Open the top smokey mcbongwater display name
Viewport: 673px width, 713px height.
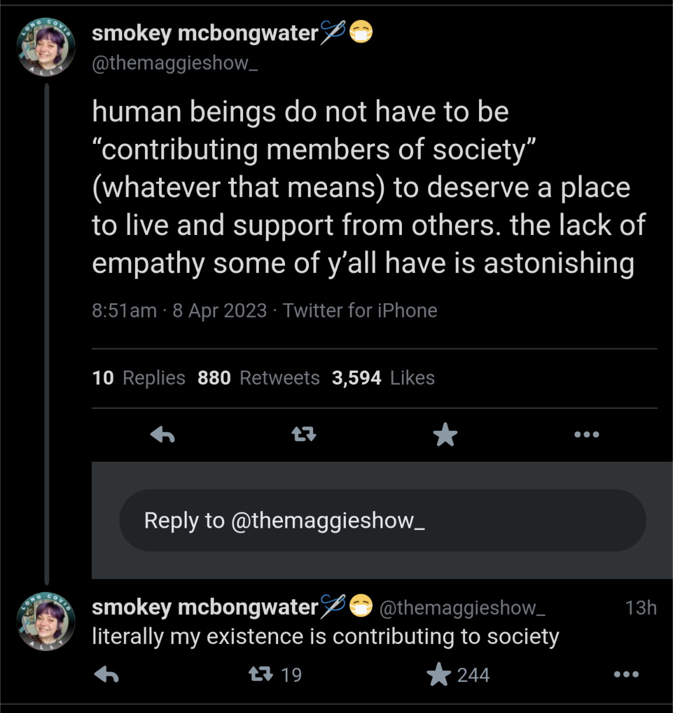coord(204,33)
